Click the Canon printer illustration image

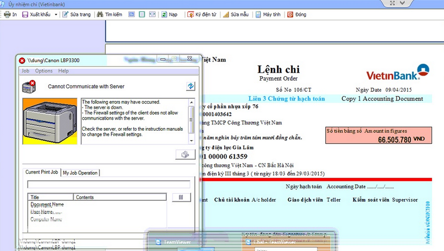tap(50, 121)
